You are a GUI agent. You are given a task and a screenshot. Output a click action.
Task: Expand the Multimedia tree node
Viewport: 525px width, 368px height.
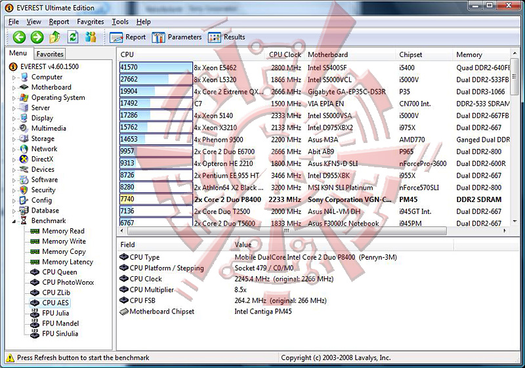[14, 129]
